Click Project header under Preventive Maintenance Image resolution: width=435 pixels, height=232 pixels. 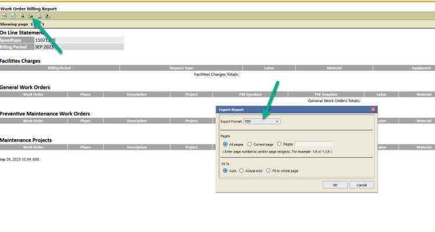pyautogui.click(x=191, y=121)
